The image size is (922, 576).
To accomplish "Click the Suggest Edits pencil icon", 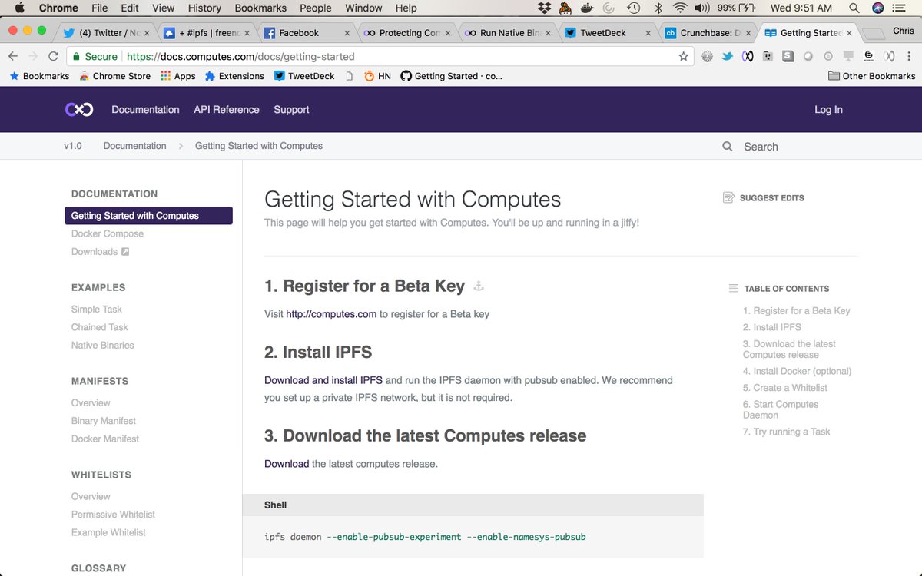I will [729, 197].
